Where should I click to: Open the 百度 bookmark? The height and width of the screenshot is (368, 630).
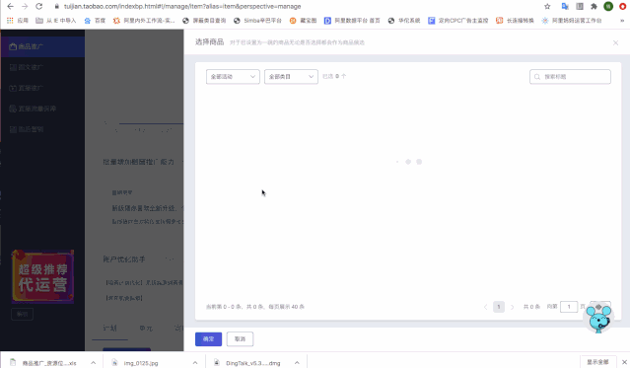(96, 21)
